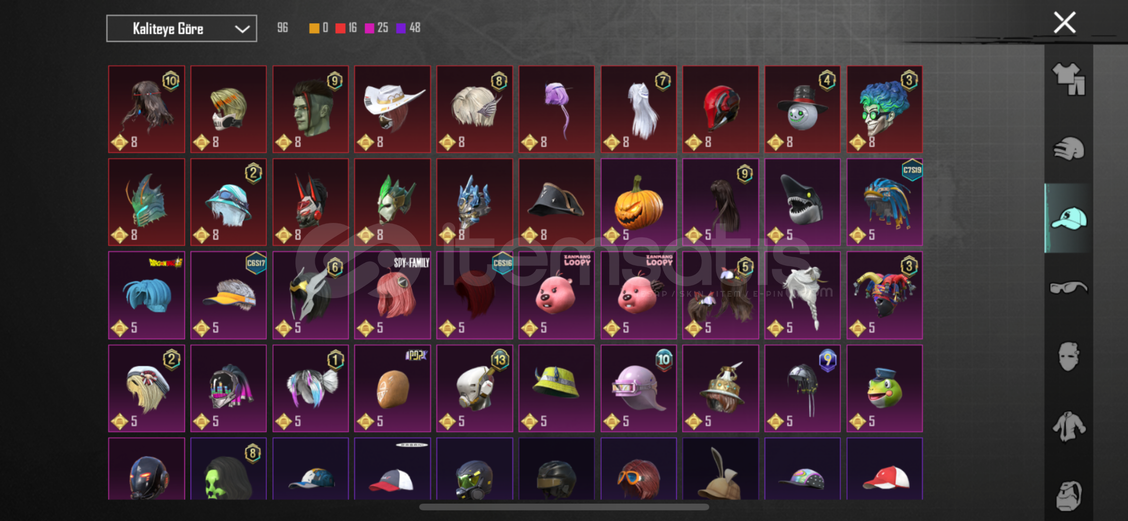
Task: Close the inventory with the X
Action: tap(1065, 23)
